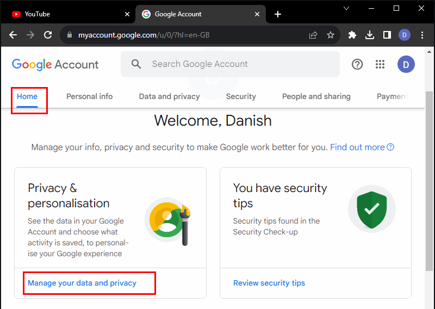Open the Data and privacy tab

[x=169, y=96]
